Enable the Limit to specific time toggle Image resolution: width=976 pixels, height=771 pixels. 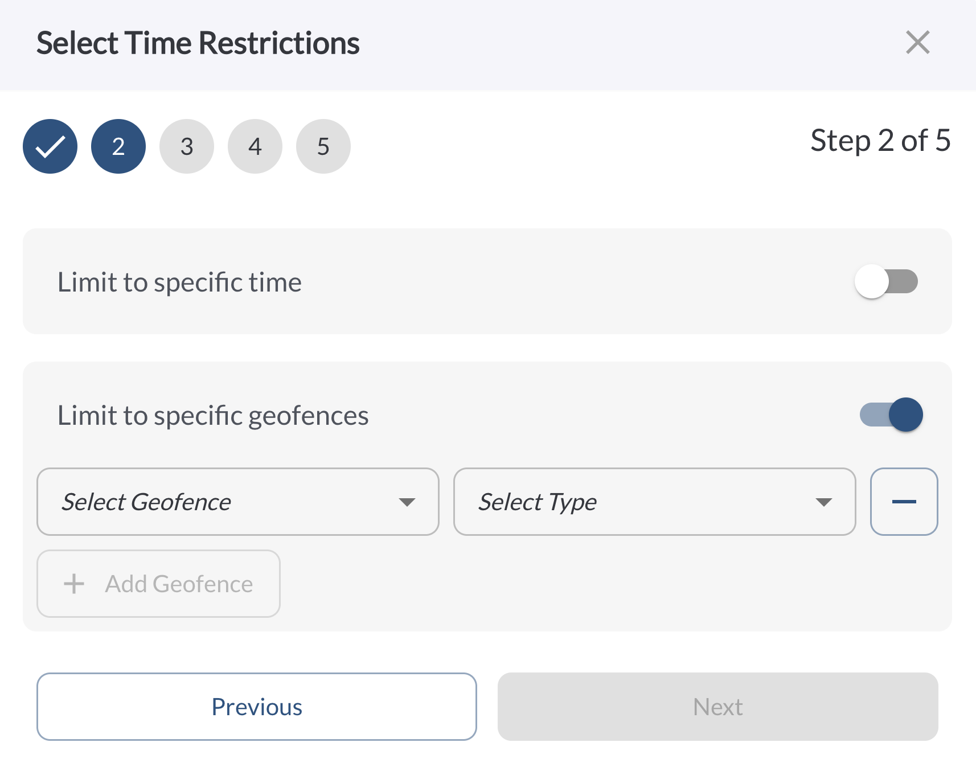pyautogui.click(x=886, y=281)
